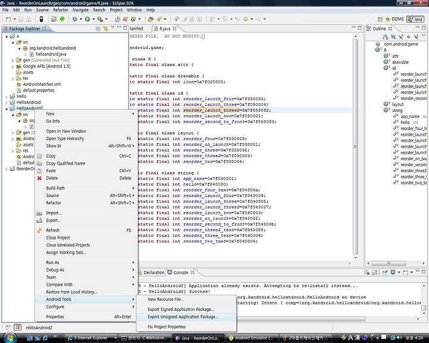Open the Outline view menu triangle
Screen dimensions: 429x343
(424, 36)
